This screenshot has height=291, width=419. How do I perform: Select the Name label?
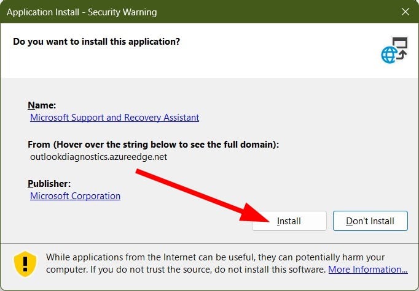tap(42, 105)
